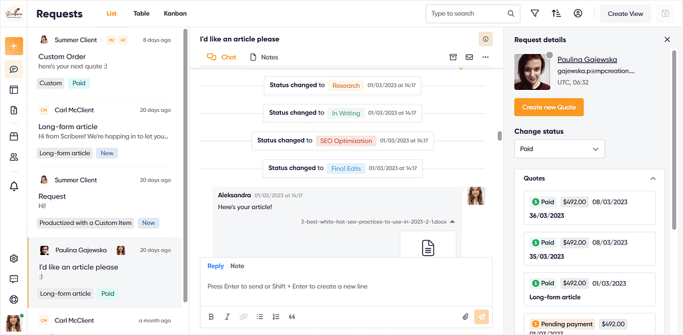Open the Paid quote dated 36/03/2023
Image resolution: width=683 pixels, height=335 pixels.
590,208
